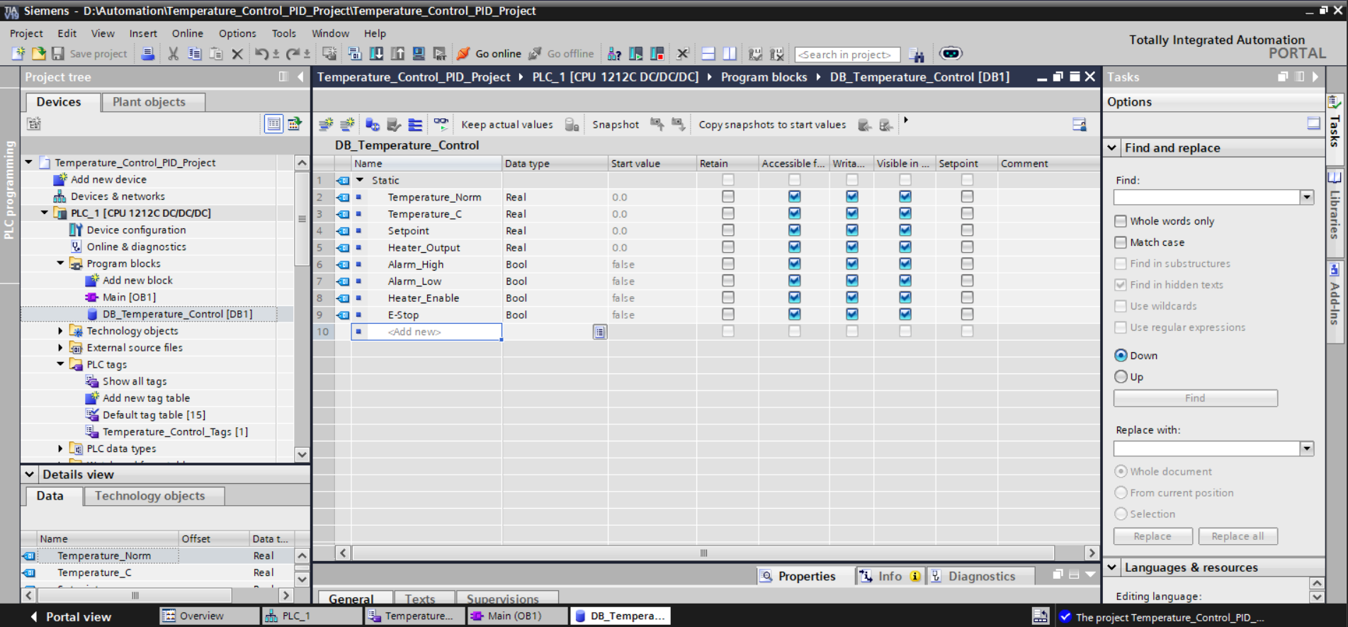Enable Match case checkbox

pos(1120,242)
